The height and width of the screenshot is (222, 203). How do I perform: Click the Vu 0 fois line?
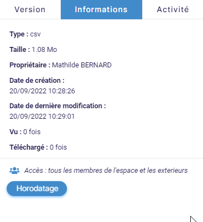click(x=25, y=132)
